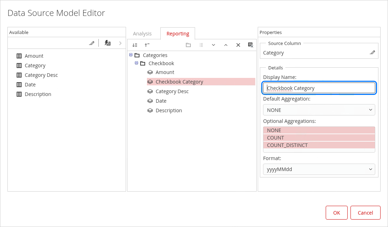Move selected field down with chevron

click(x=213, y=45)
